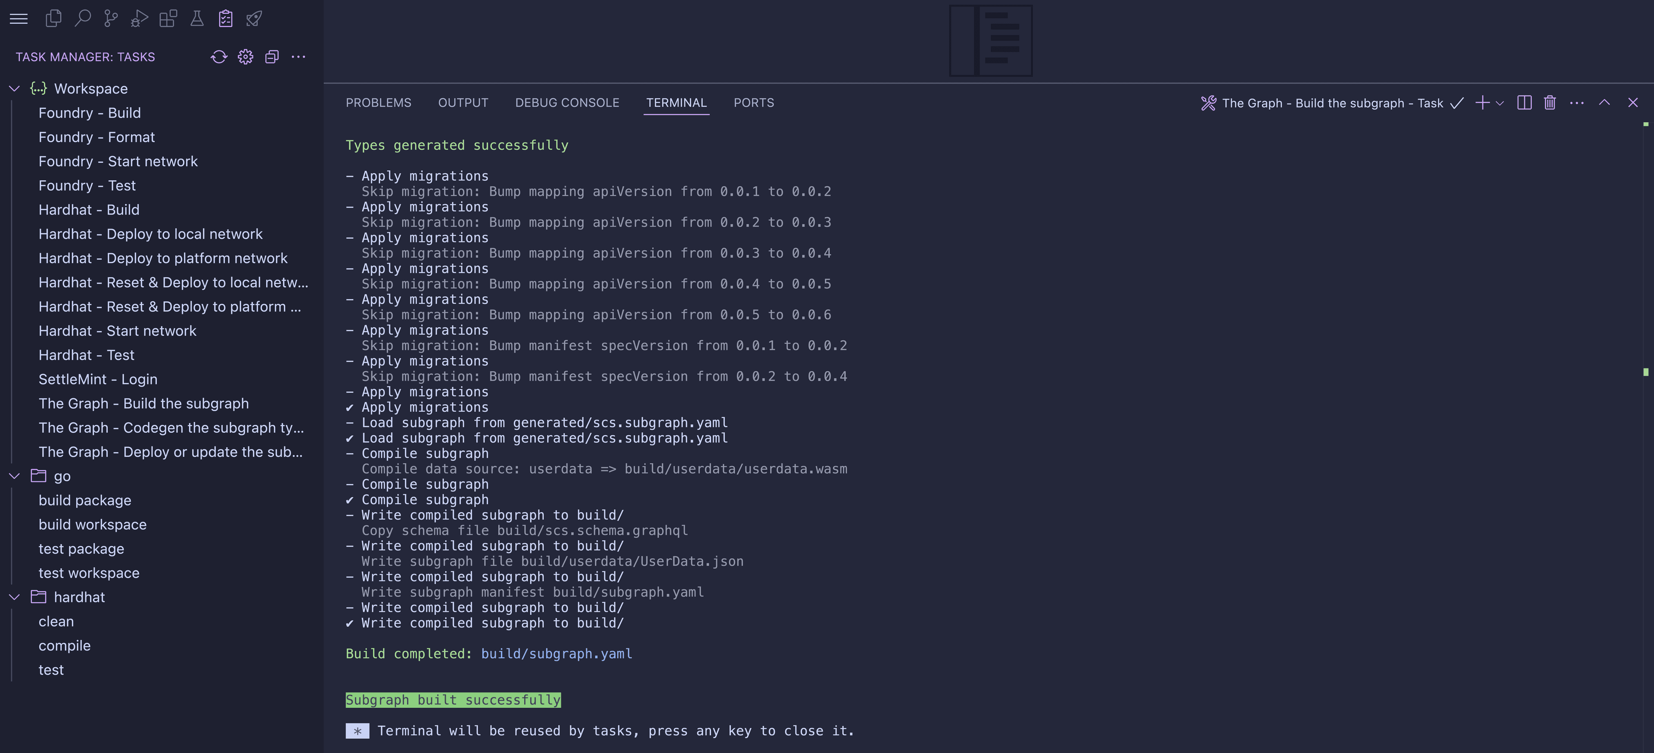Screen dimensions: 1654x753
Task: Open build/subgraph.yaml link in terminal
Action: click(x=557, y=654)
